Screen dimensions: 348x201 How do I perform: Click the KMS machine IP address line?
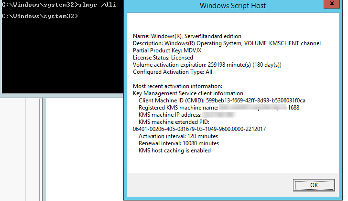(x=187, y=115)
